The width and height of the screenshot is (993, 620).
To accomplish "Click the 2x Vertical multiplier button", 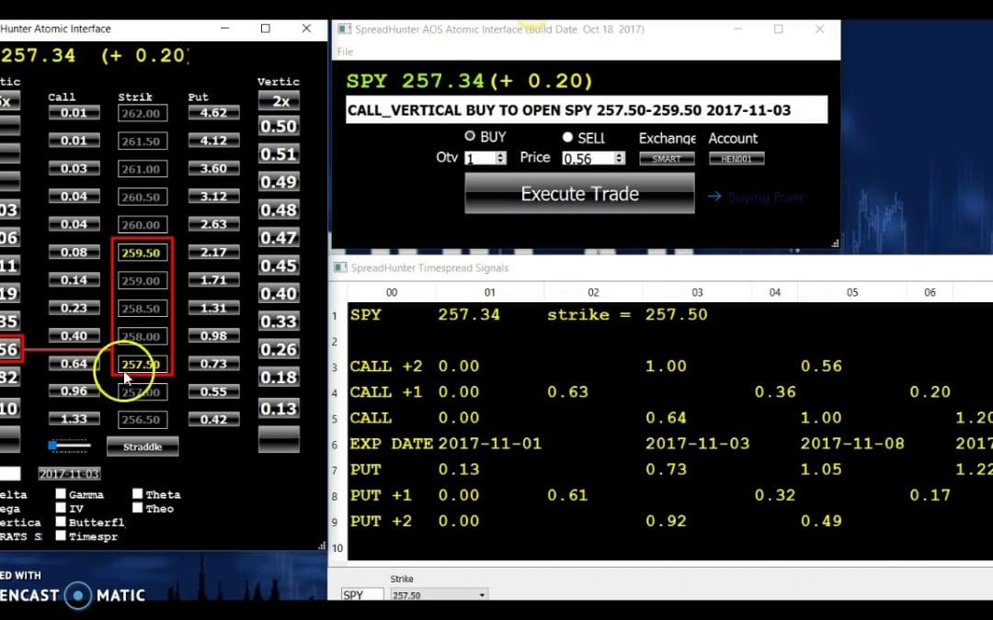I will [279, 101].
